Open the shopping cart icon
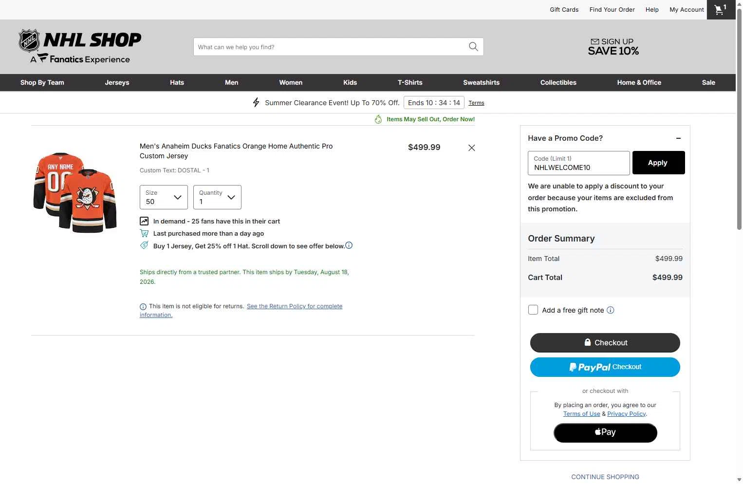 (721, 10)
